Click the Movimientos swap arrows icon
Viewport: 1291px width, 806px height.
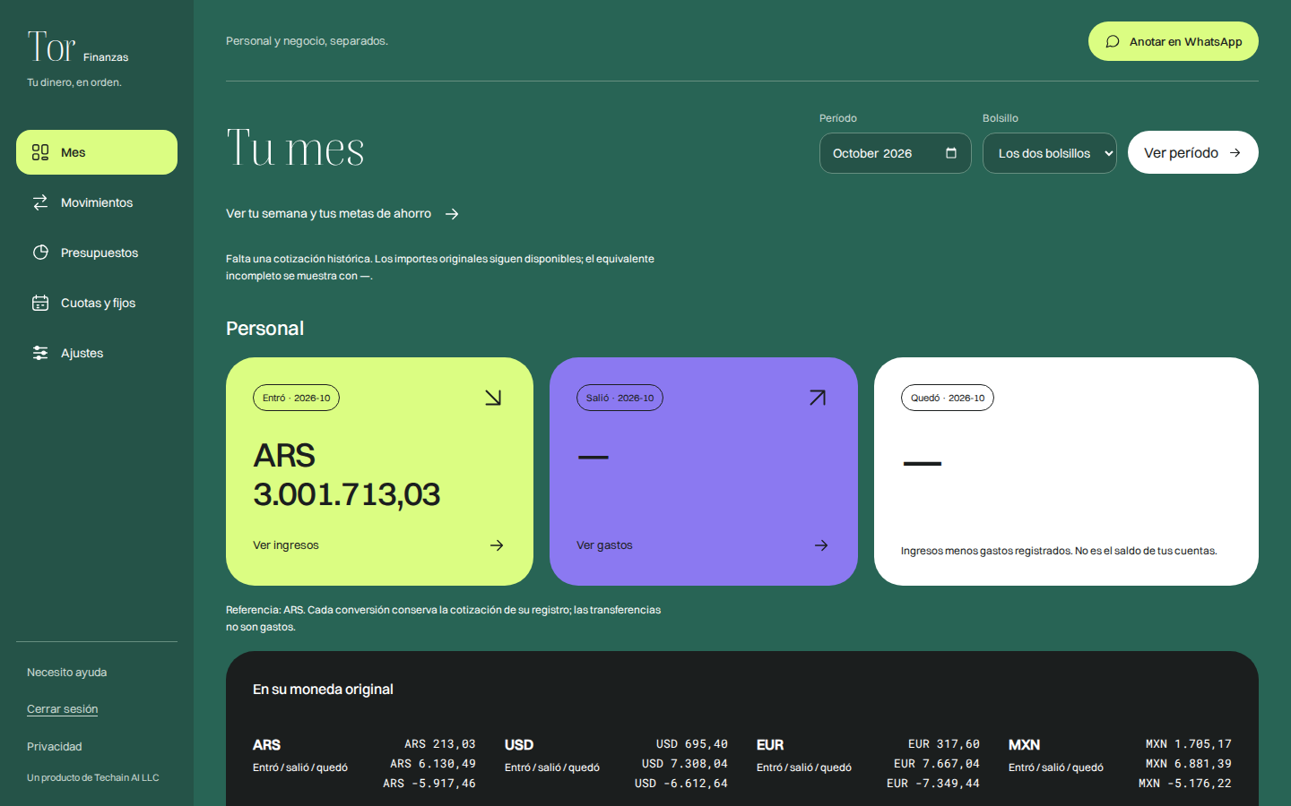click(x=40, y=202)
